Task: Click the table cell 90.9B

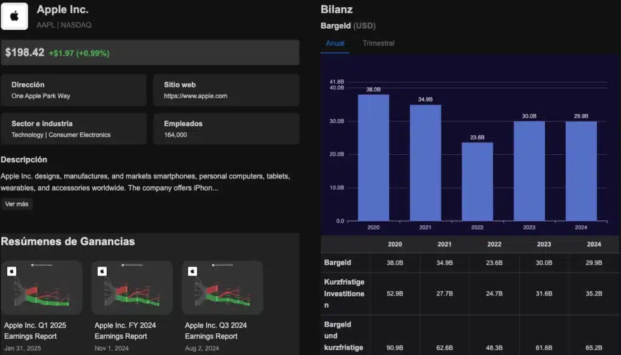Action: [395, 348]
